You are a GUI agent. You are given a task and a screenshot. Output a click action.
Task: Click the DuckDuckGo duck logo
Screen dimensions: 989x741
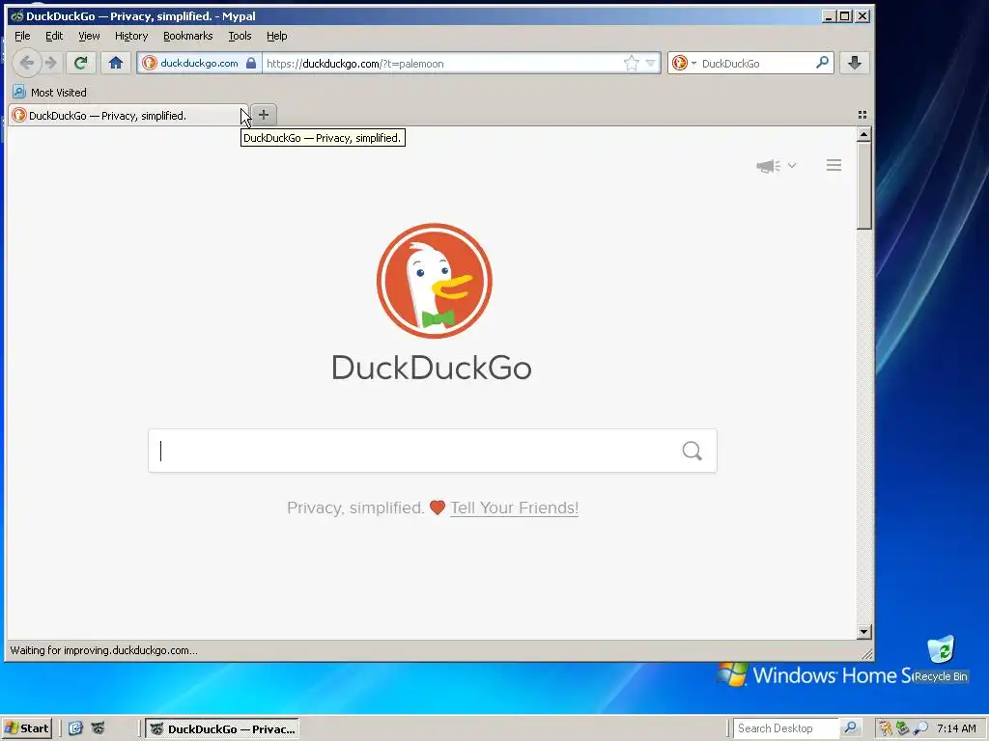[x=435, y=281]
